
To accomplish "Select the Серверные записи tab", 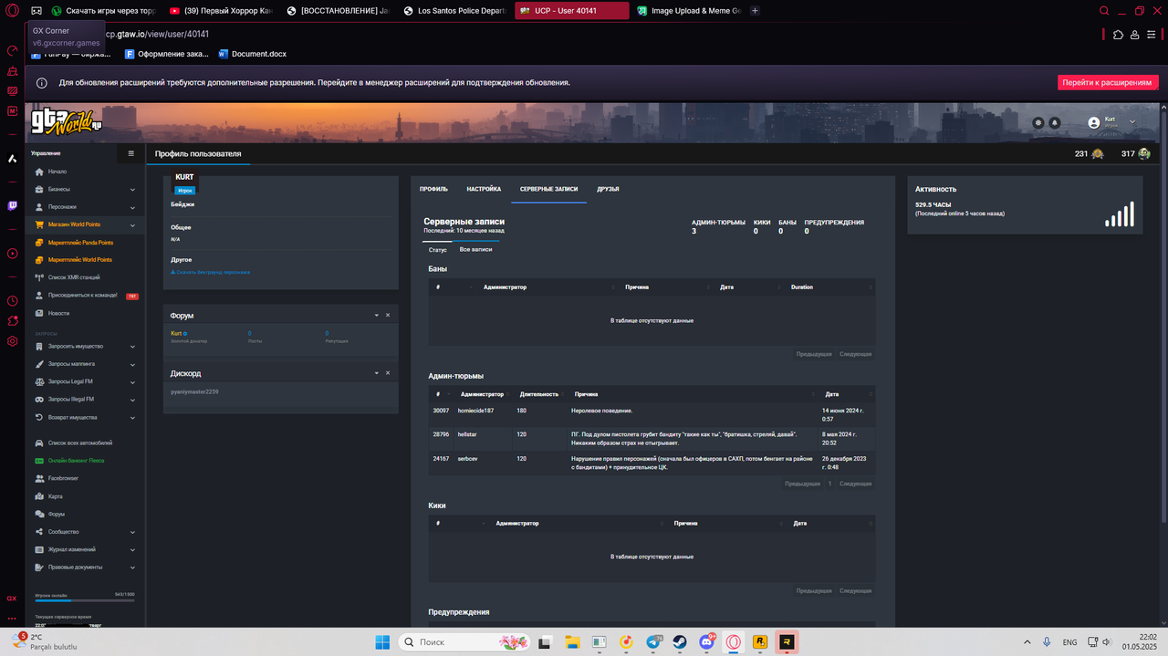I will point(548,189).
